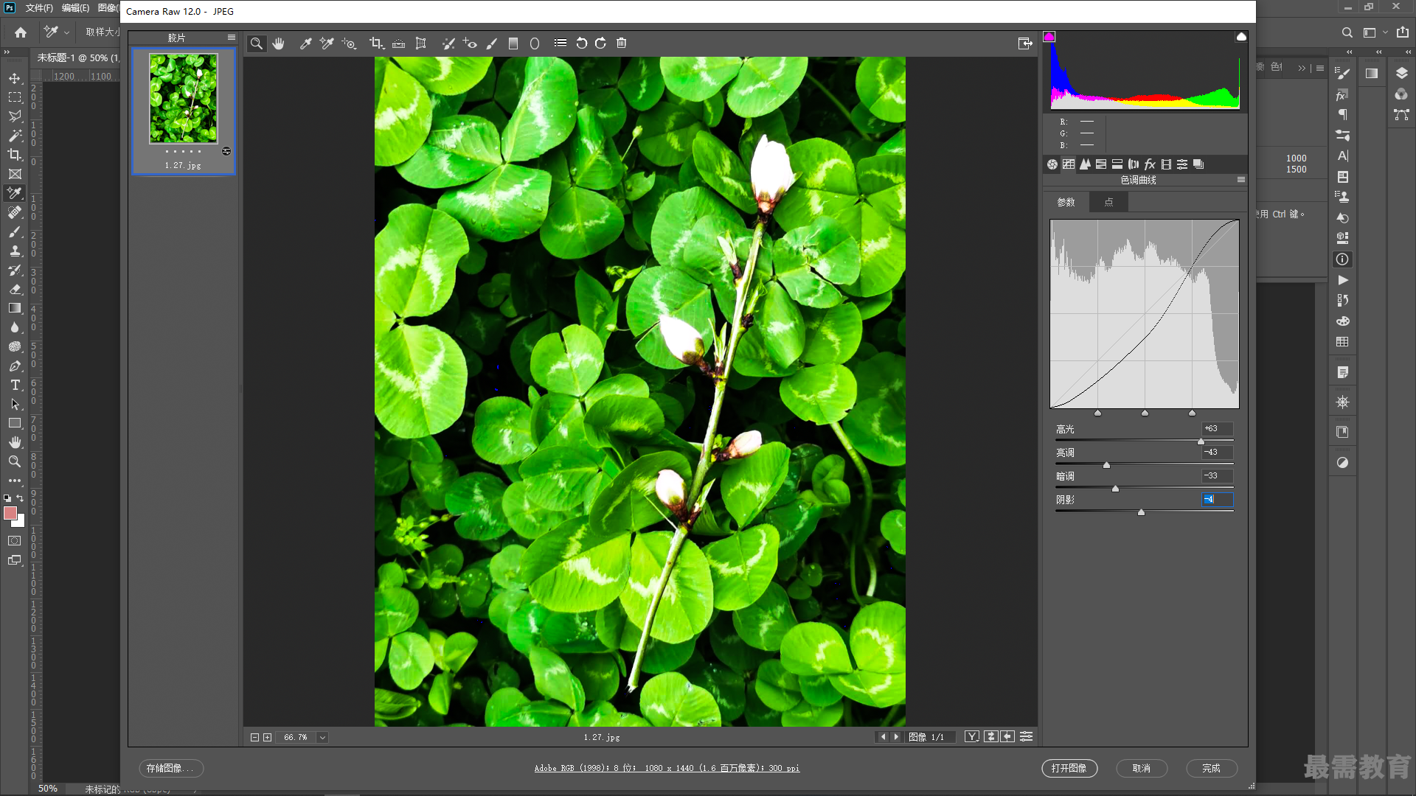Open workflow options Adobe RGB link
The width and height of the screenshot is (1416, 796).
coord(667,768)
